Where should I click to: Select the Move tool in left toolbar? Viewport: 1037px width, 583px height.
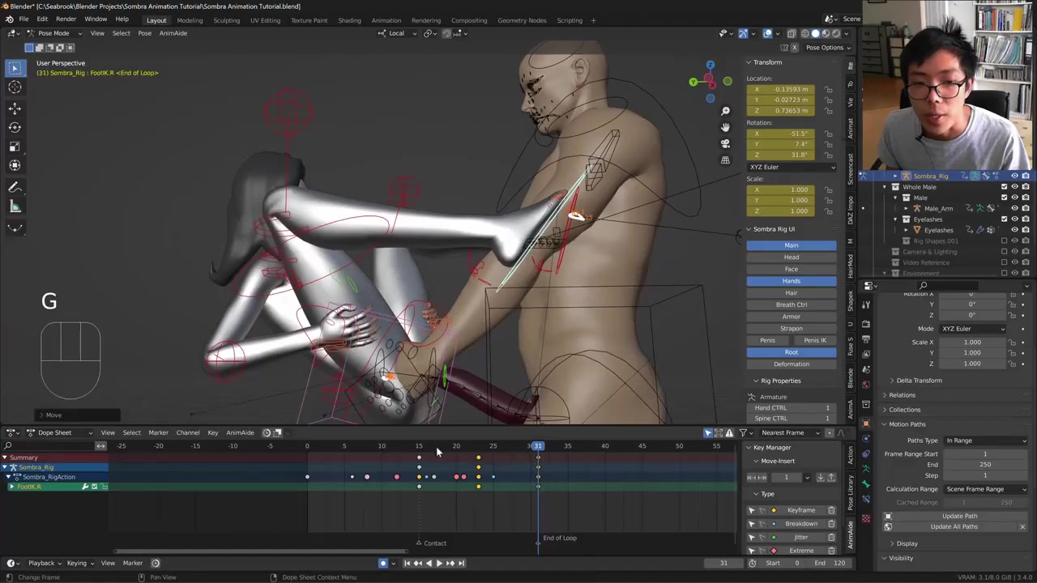tap(15, 108)
